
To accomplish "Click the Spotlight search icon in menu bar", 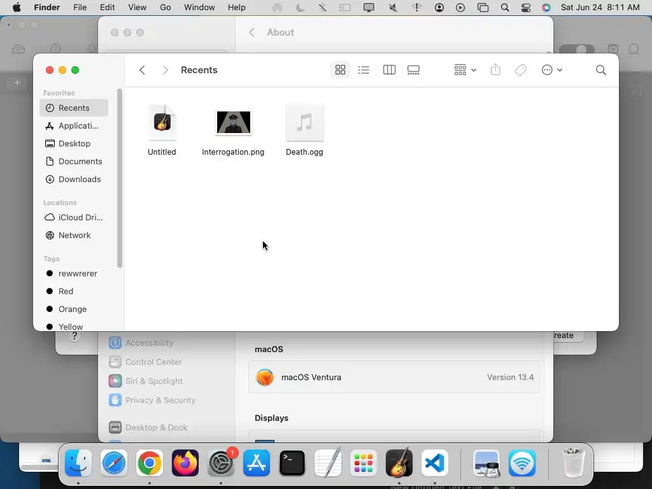I will click(x=505, y=8).
